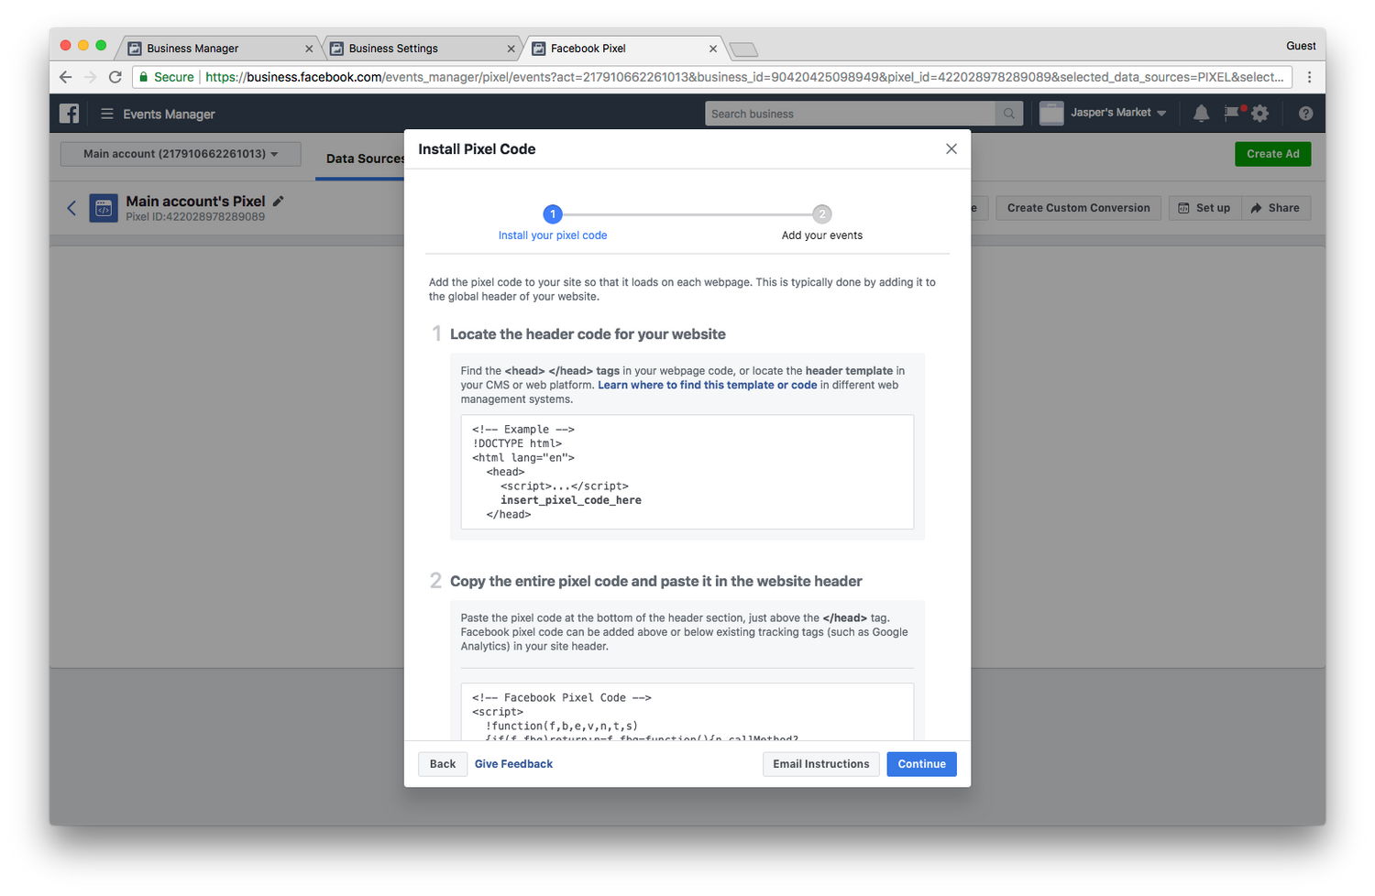
Task: Click the help question mark icon
Action: [1305, 113]
